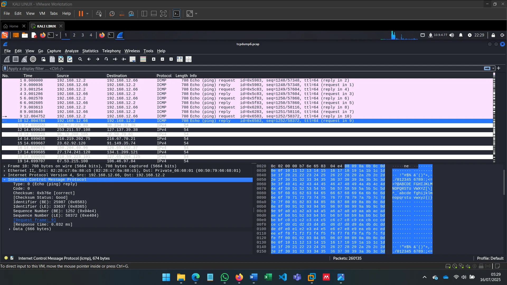Reload this capture file
The height and width of the screenshot is (285, 507).
pos(70,59)
